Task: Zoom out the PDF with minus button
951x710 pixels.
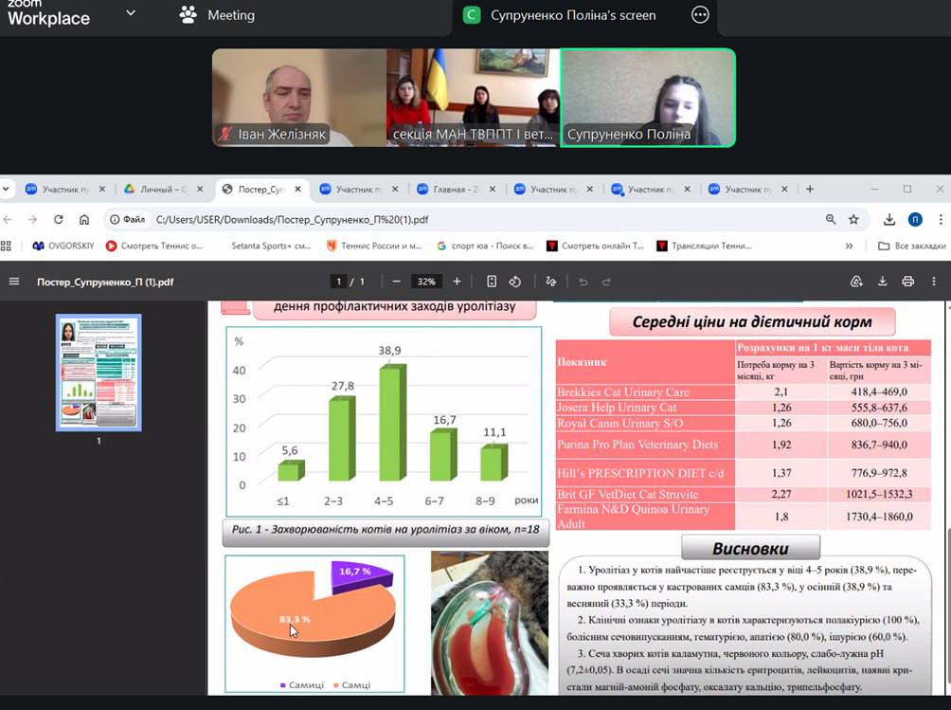Action: (x=396, y=282)
